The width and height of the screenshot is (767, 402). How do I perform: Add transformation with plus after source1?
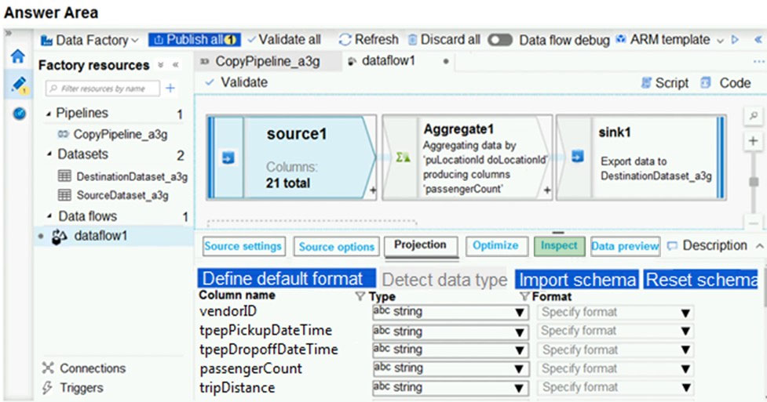click(373, 190)
